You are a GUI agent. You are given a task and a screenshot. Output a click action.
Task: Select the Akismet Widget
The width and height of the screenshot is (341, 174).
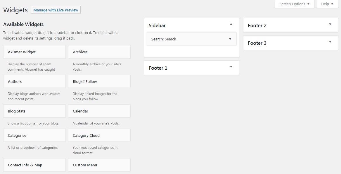[34, 52]
